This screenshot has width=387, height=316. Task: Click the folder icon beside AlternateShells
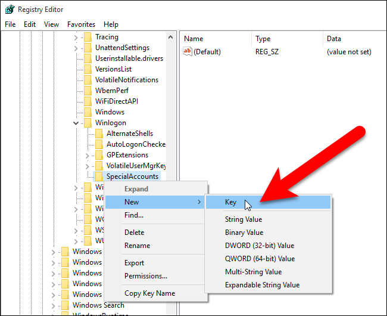pyautogui.click(x=99, y=134)
